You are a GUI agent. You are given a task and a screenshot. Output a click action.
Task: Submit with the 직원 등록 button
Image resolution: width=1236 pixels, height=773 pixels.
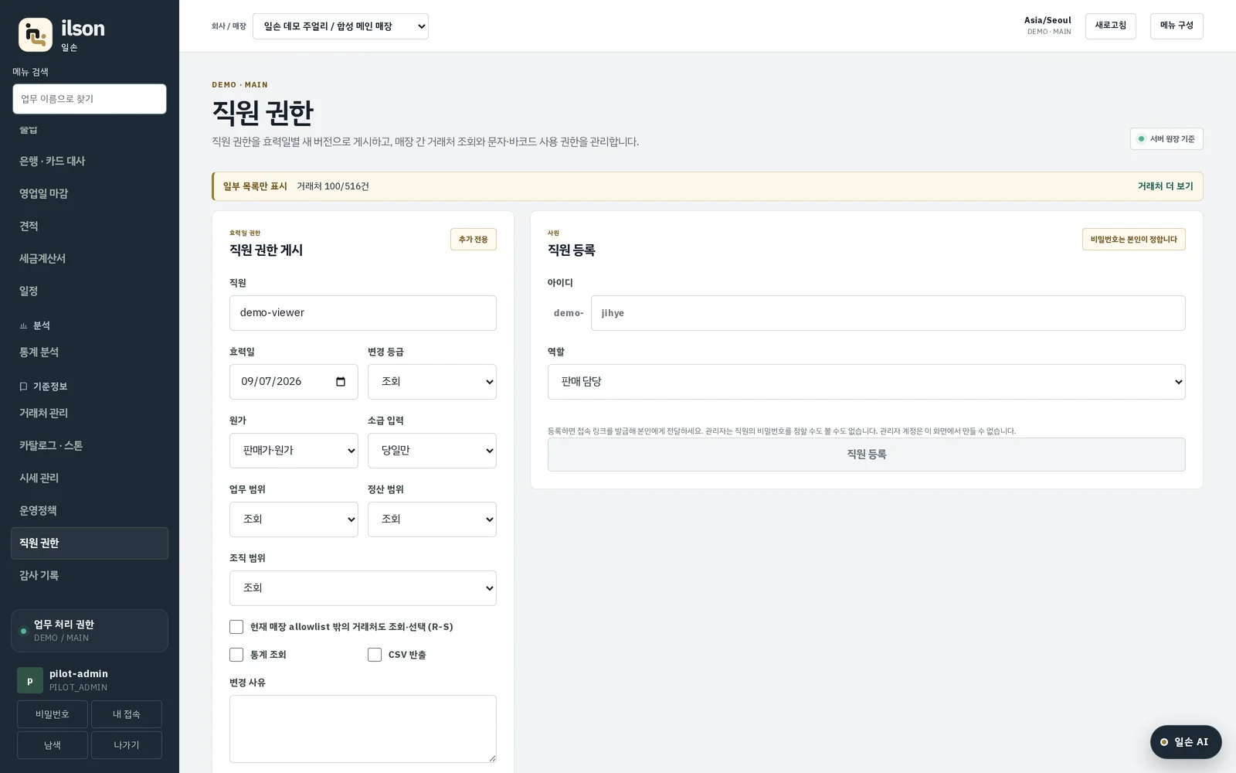pyautogui.click(x=867, y=455)
